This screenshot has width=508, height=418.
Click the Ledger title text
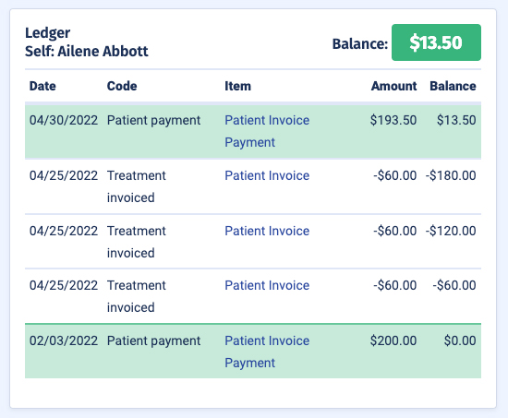click(x=48, y=33)
